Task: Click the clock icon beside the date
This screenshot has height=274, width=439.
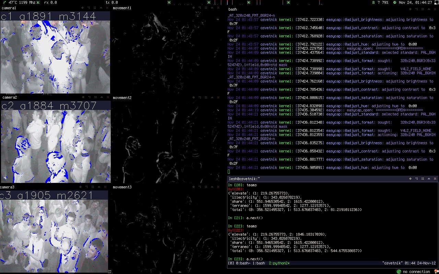Action: click(x=394, y=2)
